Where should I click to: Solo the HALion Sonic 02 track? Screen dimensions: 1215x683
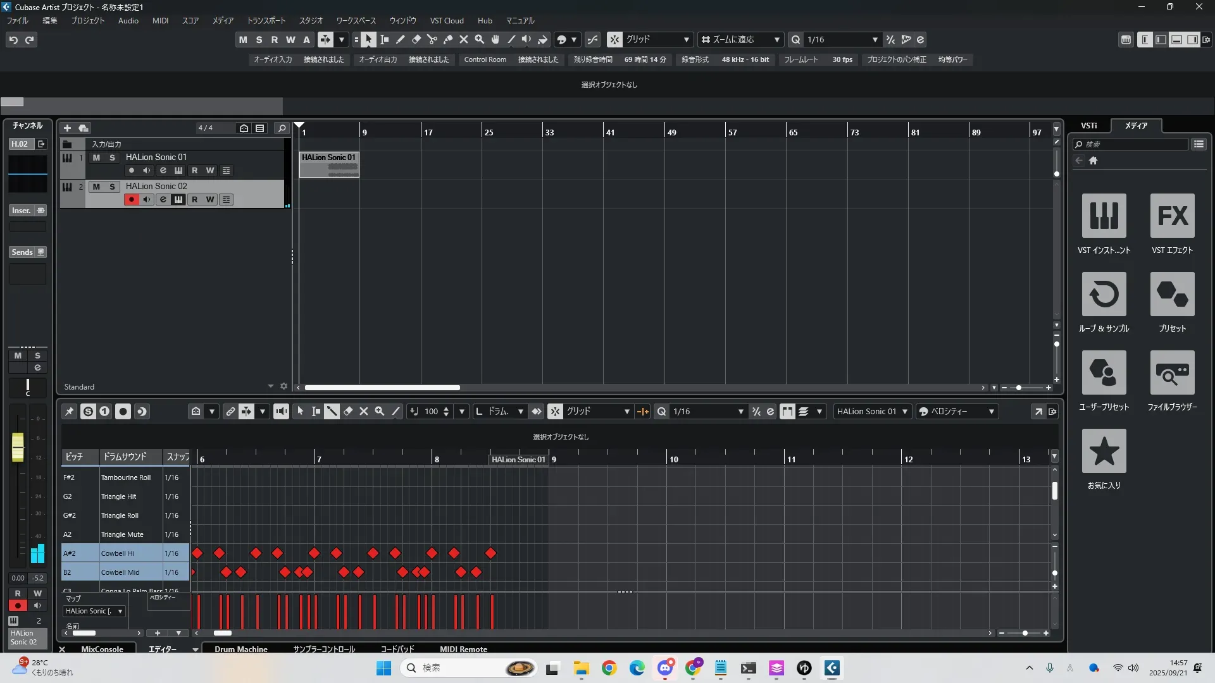(x=112, y=187)
